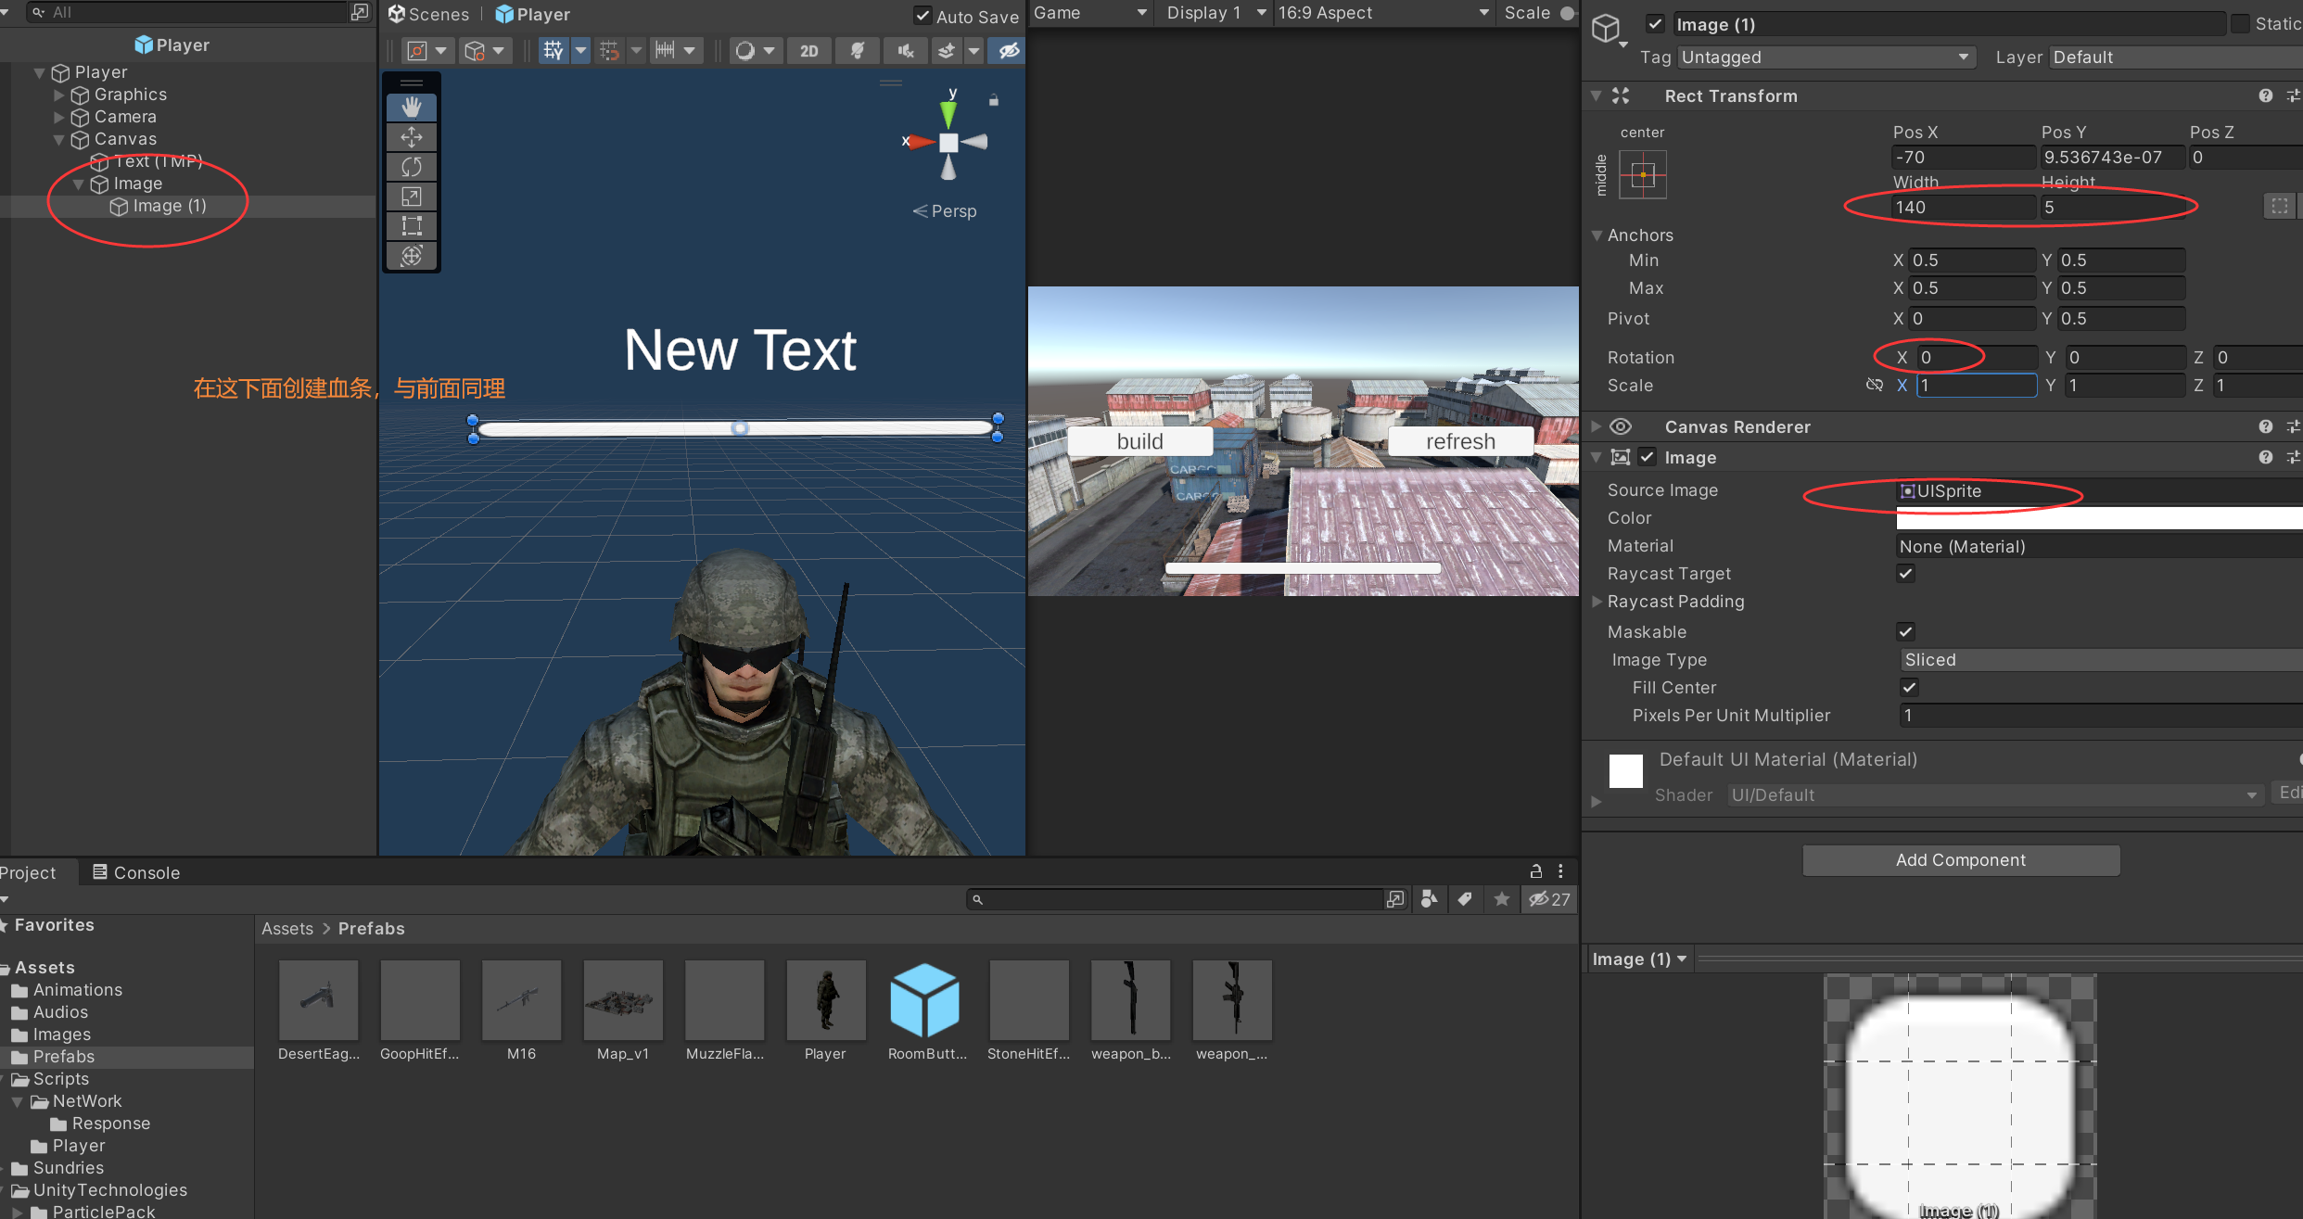The height and width of the screenshot is (1219, 2303).
Task: Toggle scene effects icon
Action: click(x=947, y=50)
